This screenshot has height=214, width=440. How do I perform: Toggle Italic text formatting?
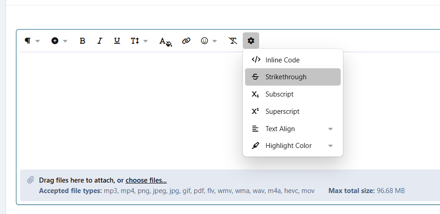pos(100,41)
